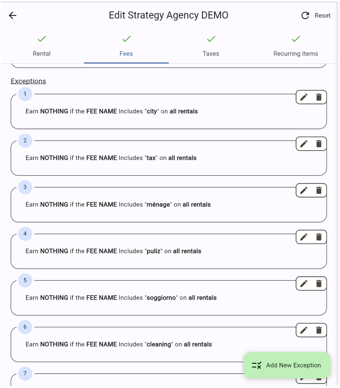The height and width of the screenshot is (388, 340).
Task: Trash the 'puliz' fee name exception
Action: click(319, 237)
